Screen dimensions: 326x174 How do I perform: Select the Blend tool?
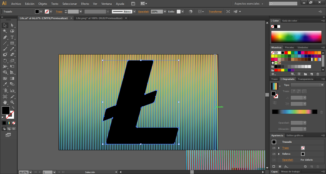[12, 84]
